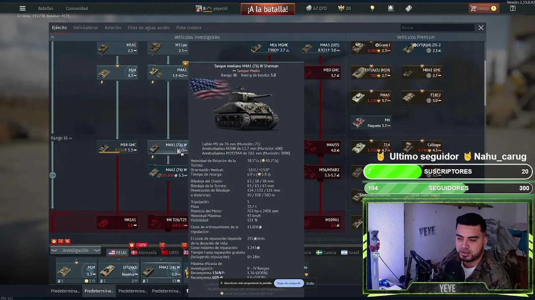Screen dimensions: 535x300
Task: Click red clock icon above Investigación
Action: [x=54, y=242]
